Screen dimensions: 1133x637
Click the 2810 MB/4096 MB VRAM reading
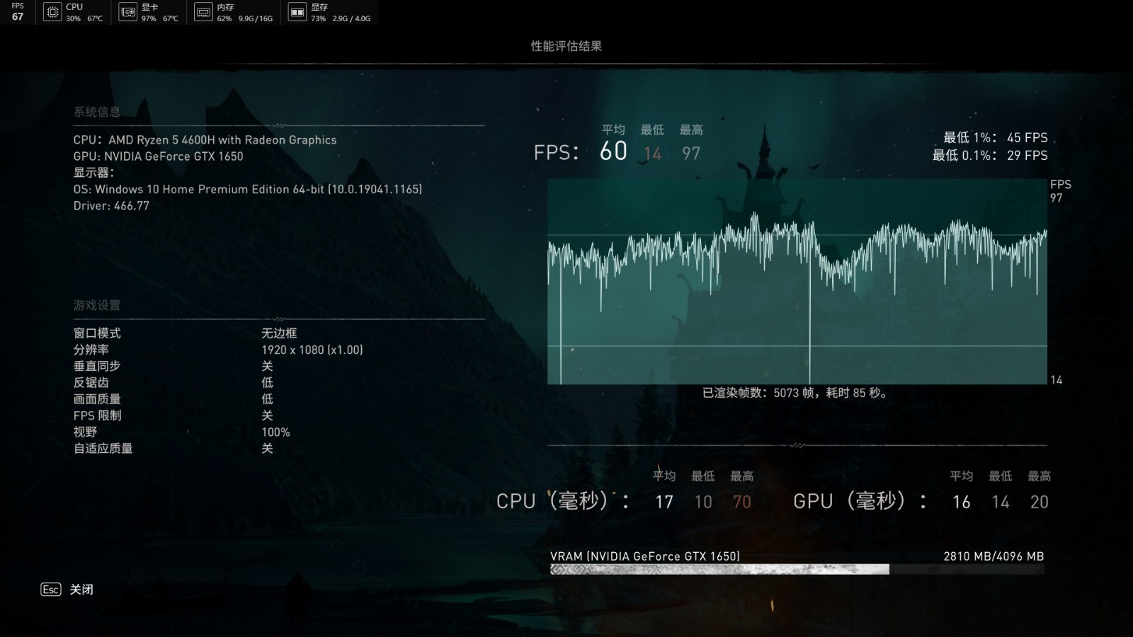pyautogui.click(x=993, y=556)
